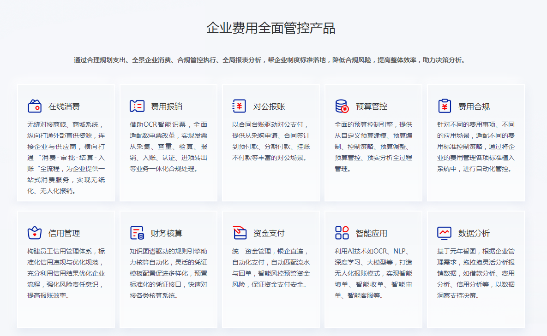Click the red card icon beside 资金支付

click(x=239, y=233)
